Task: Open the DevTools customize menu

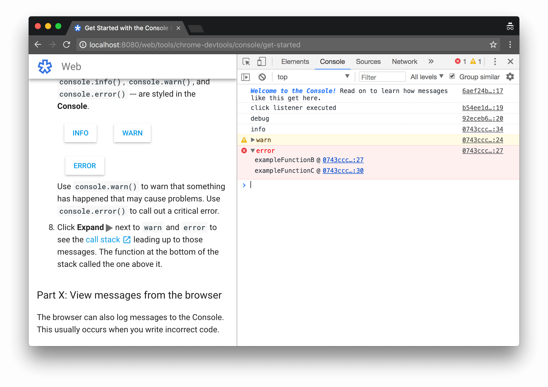Action: pyautogui.click(x=495, y=62)
